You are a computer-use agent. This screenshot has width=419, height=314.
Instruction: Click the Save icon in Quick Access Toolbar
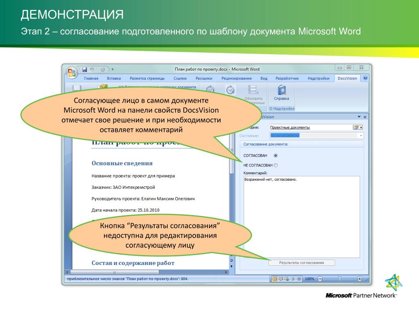click(84, 70)
